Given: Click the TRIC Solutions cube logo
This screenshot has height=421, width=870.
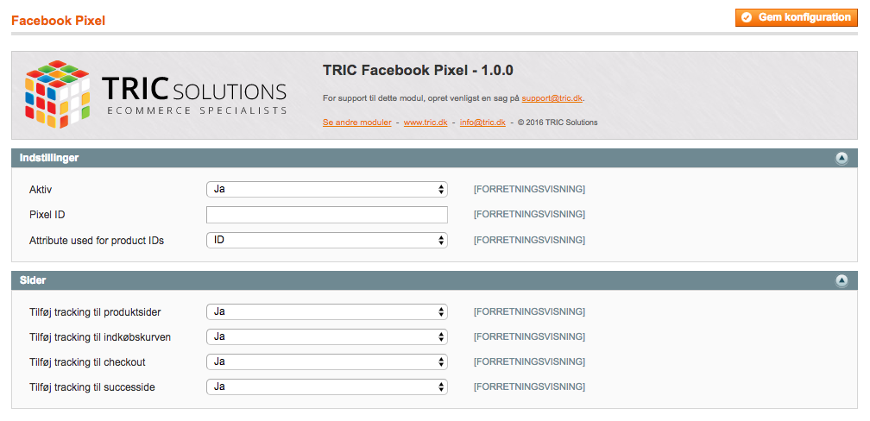Looking at the screenshot, I should pyautogui.click(x=58, y=95).
